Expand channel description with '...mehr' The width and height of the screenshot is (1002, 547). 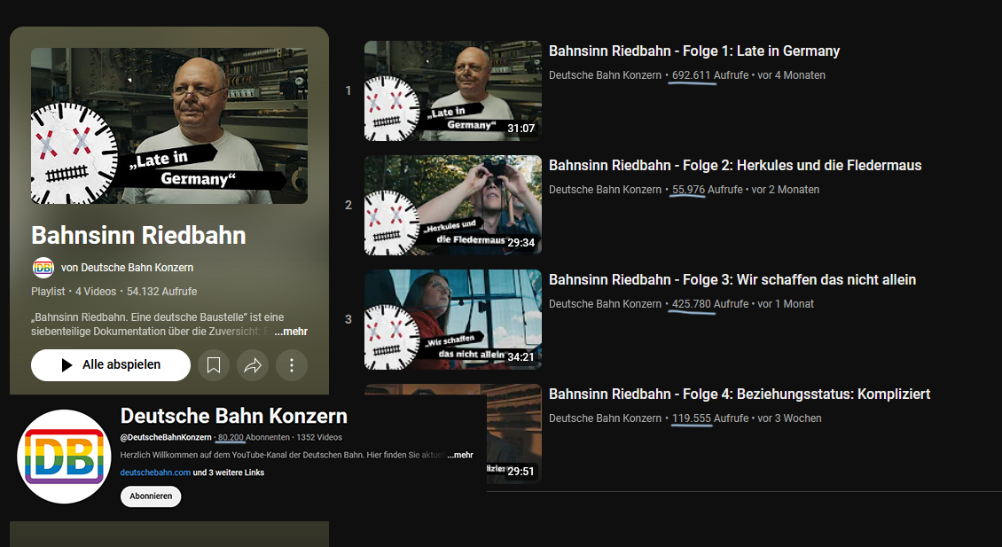coord(460,455)
